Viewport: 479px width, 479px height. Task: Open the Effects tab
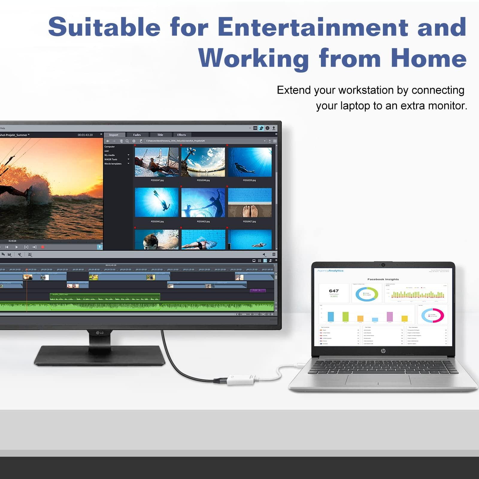pos(181,135)
